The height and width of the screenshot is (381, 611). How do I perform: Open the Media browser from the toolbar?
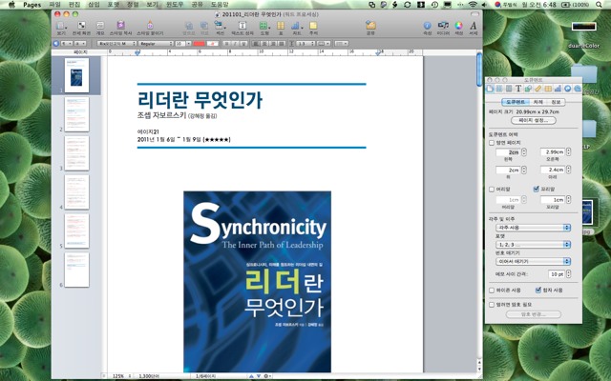coord(443,28)
